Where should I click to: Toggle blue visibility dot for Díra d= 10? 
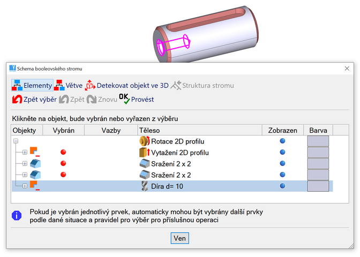pyautogui.click(x=282, y=186)
